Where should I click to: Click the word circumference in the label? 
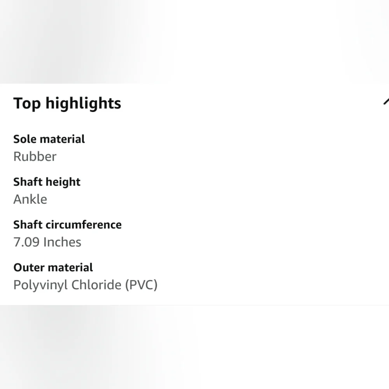pos(84,225)
